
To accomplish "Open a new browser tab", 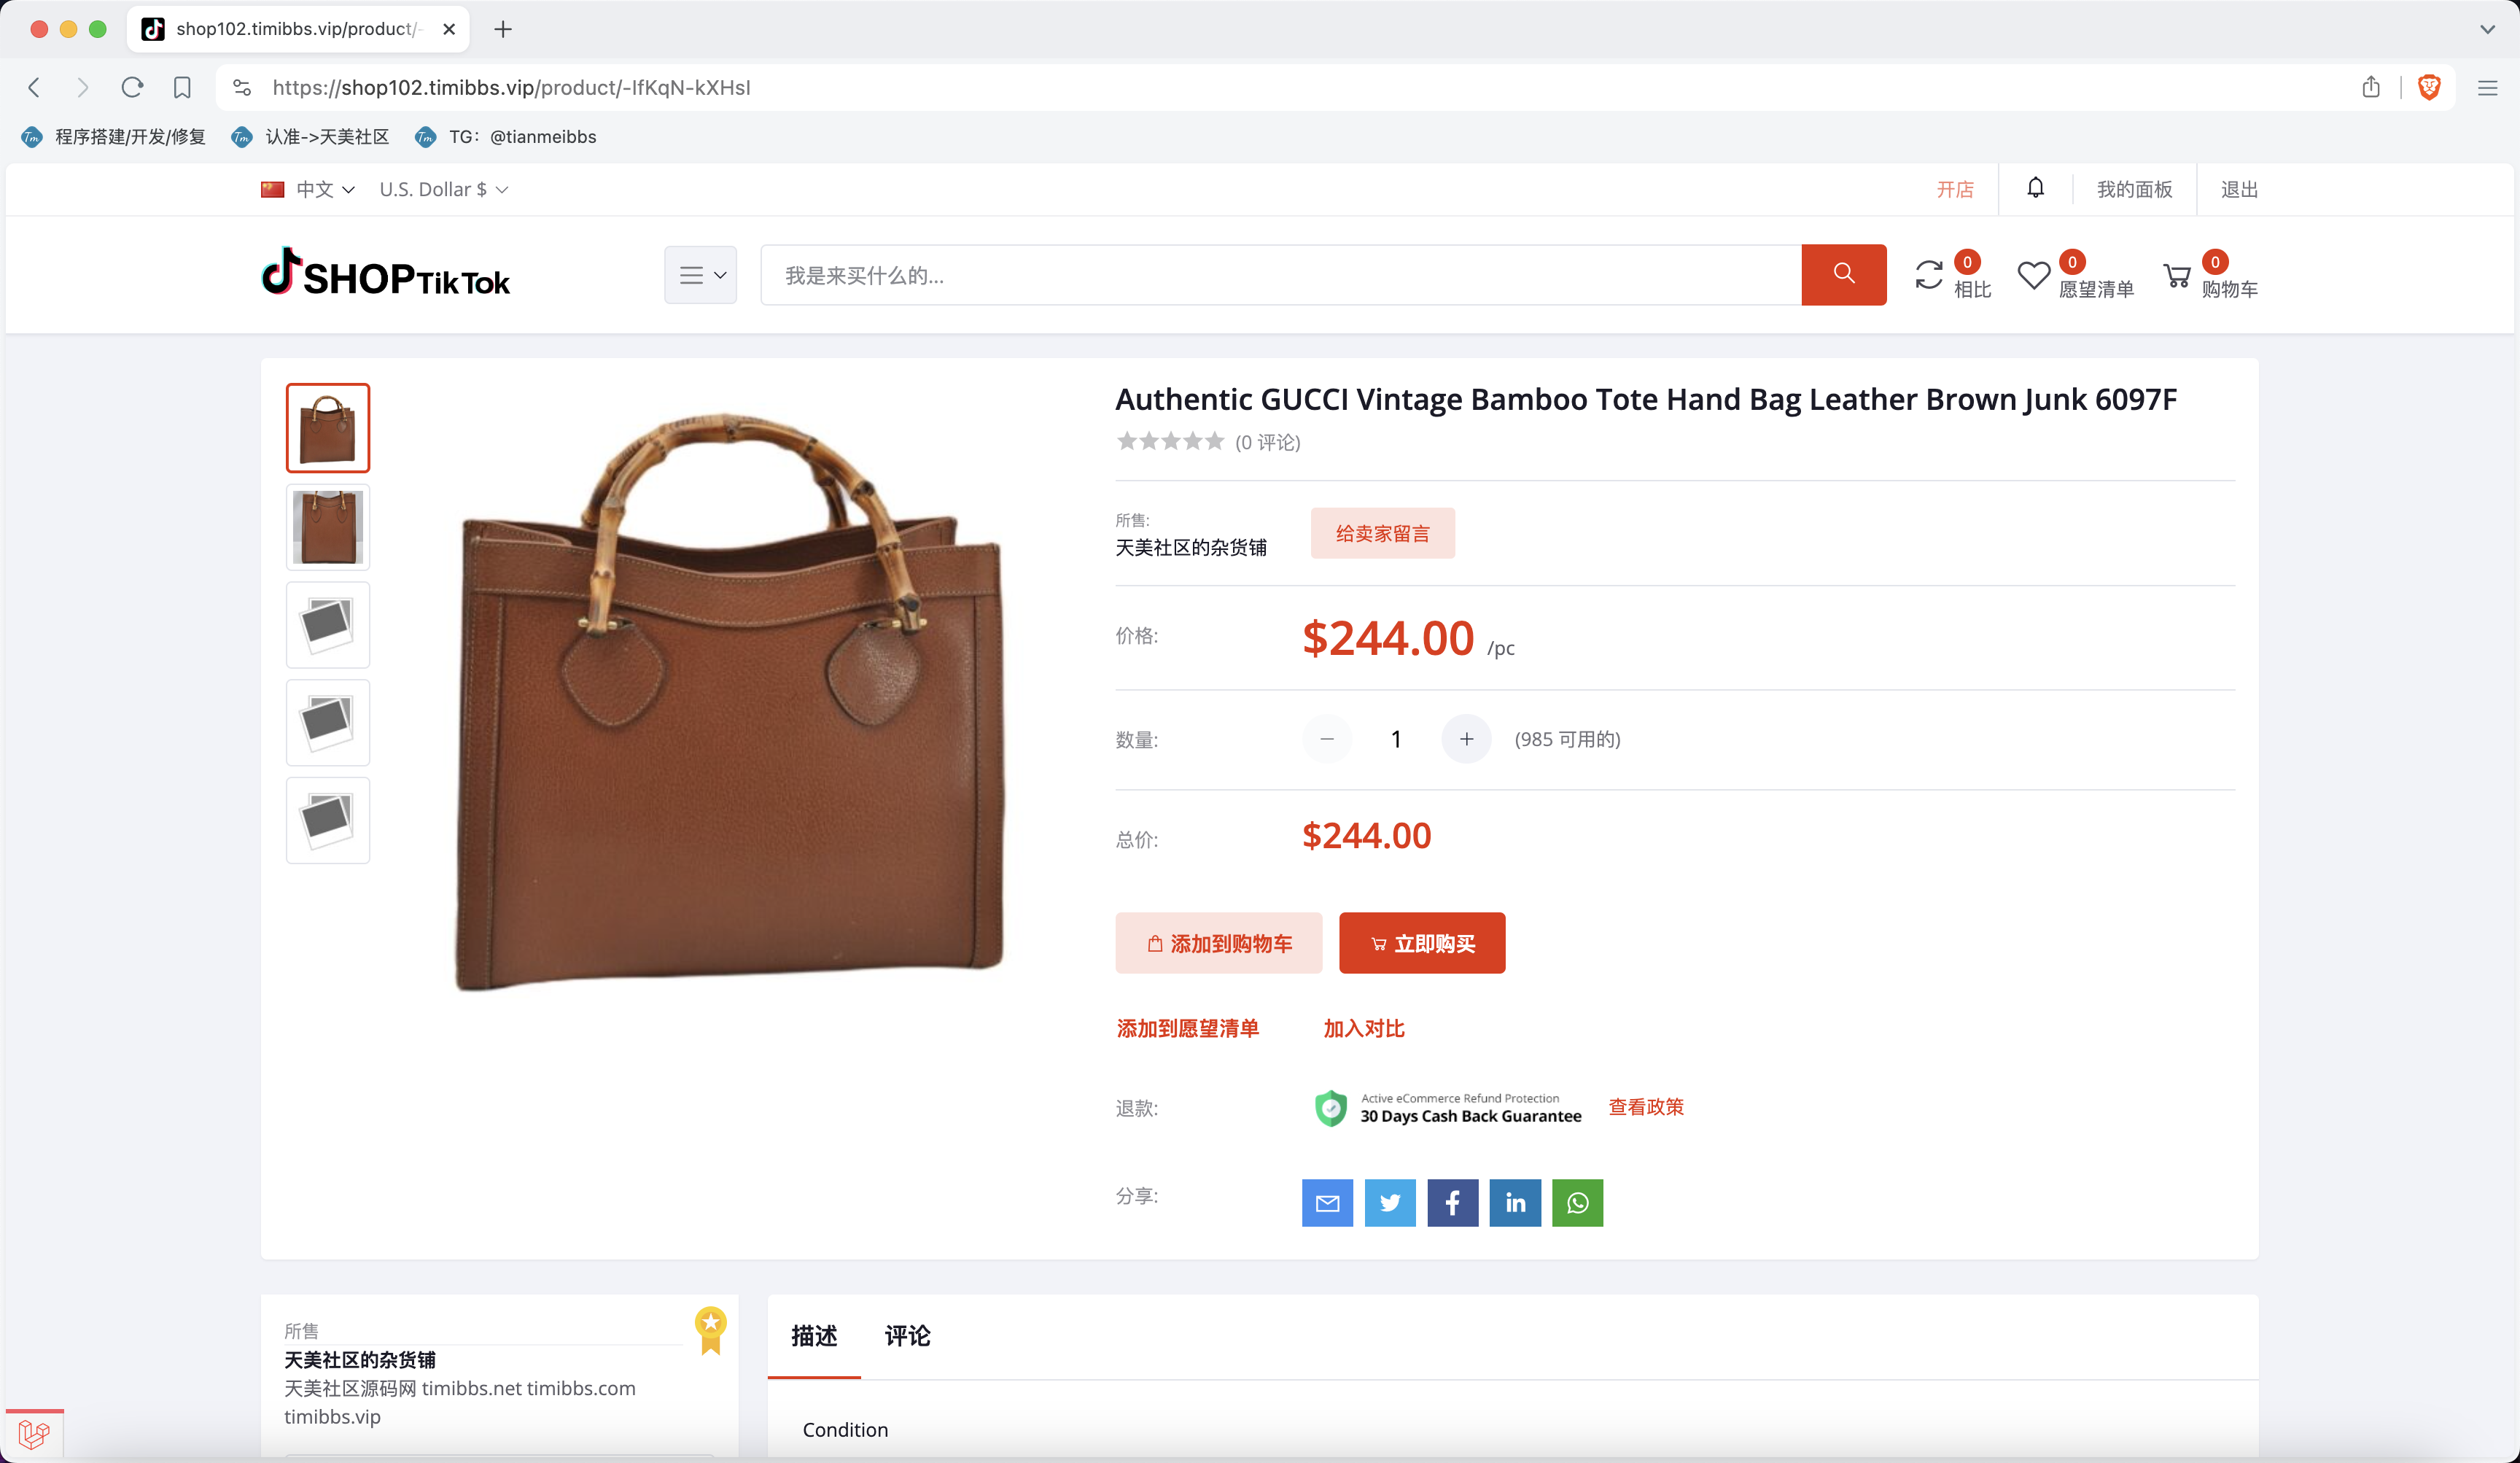I will pos(503,29).
